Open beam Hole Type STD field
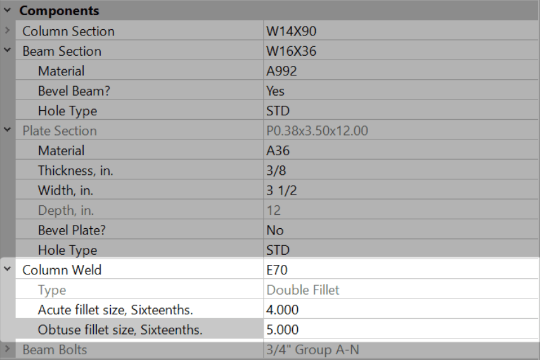The image size is (540, 360). pyautogui.click(x=400, y=111)
